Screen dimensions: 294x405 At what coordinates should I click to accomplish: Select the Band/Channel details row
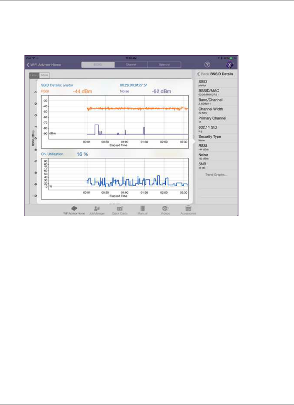[217, 102]
